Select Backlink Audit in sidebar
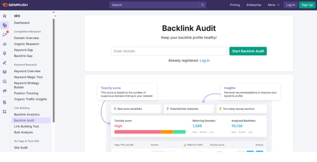This screenshot has height=162, width=317. (x=31, y=120)
